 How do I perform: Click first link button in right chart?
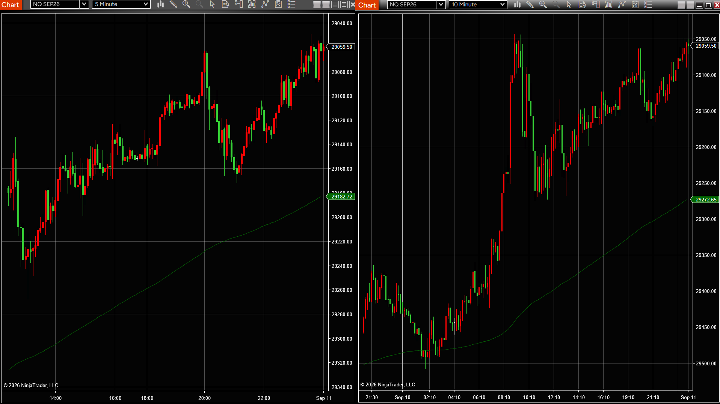coord(681,5)
